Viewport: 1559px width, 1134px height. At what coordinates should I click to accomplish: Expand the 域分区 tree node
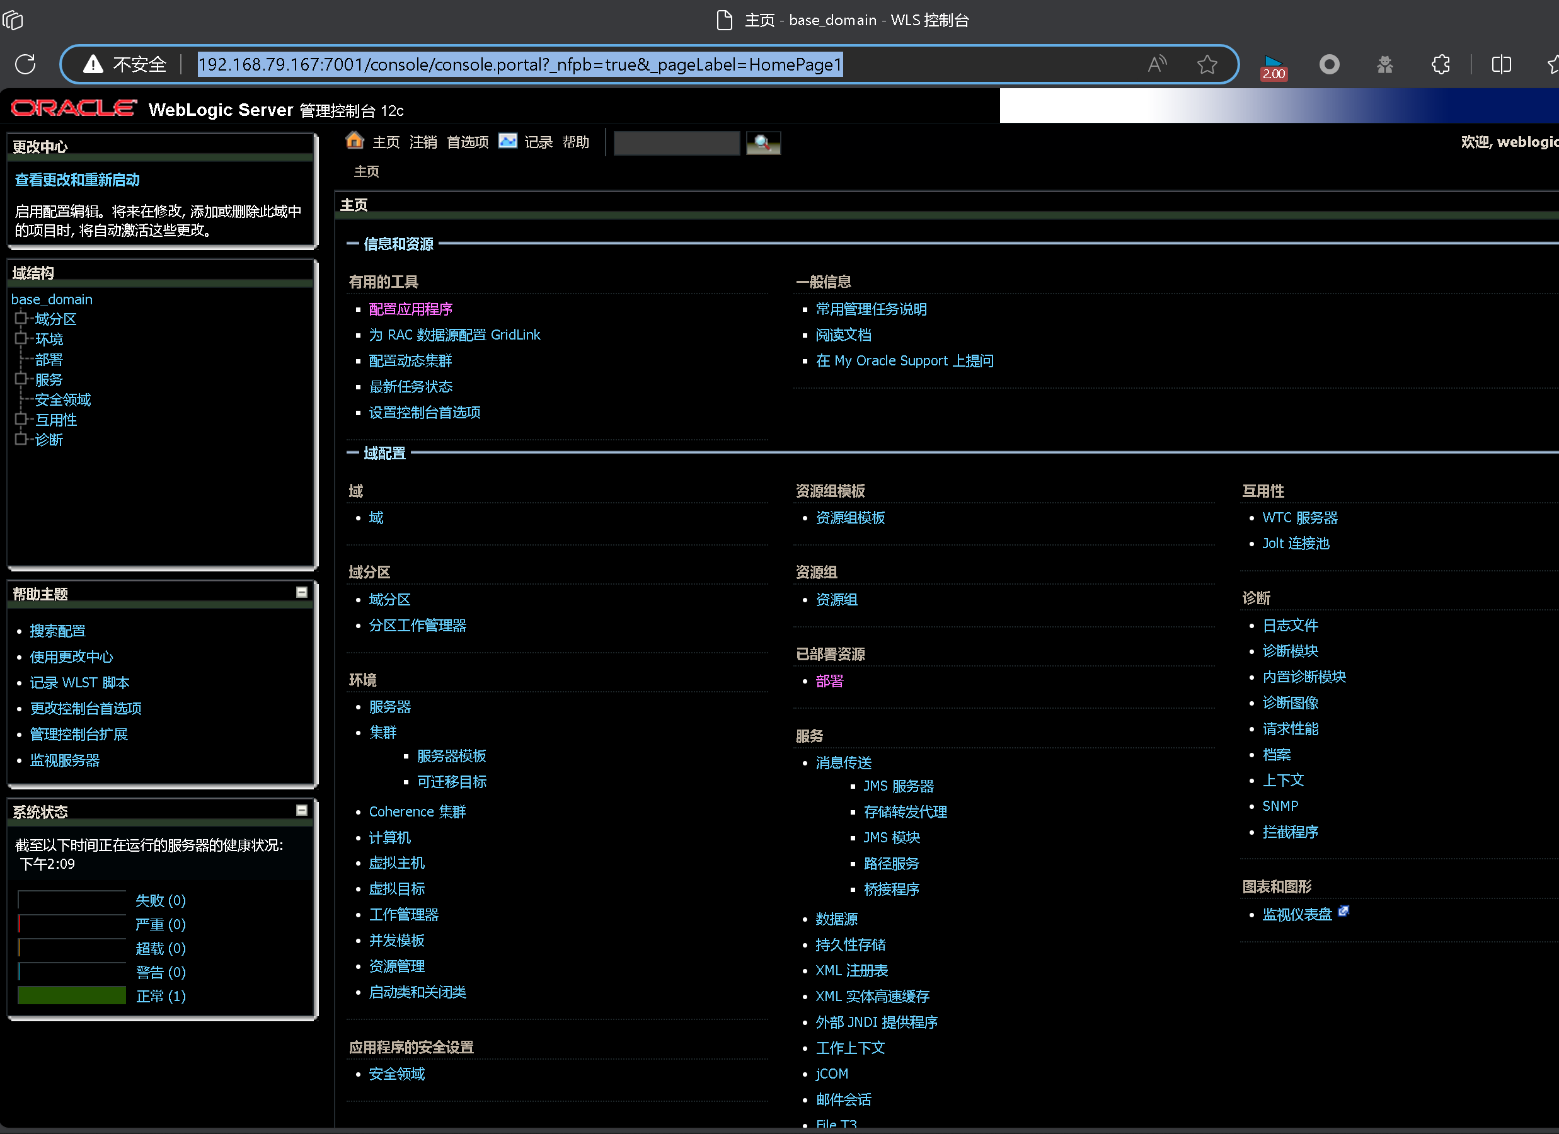[21, 318]
